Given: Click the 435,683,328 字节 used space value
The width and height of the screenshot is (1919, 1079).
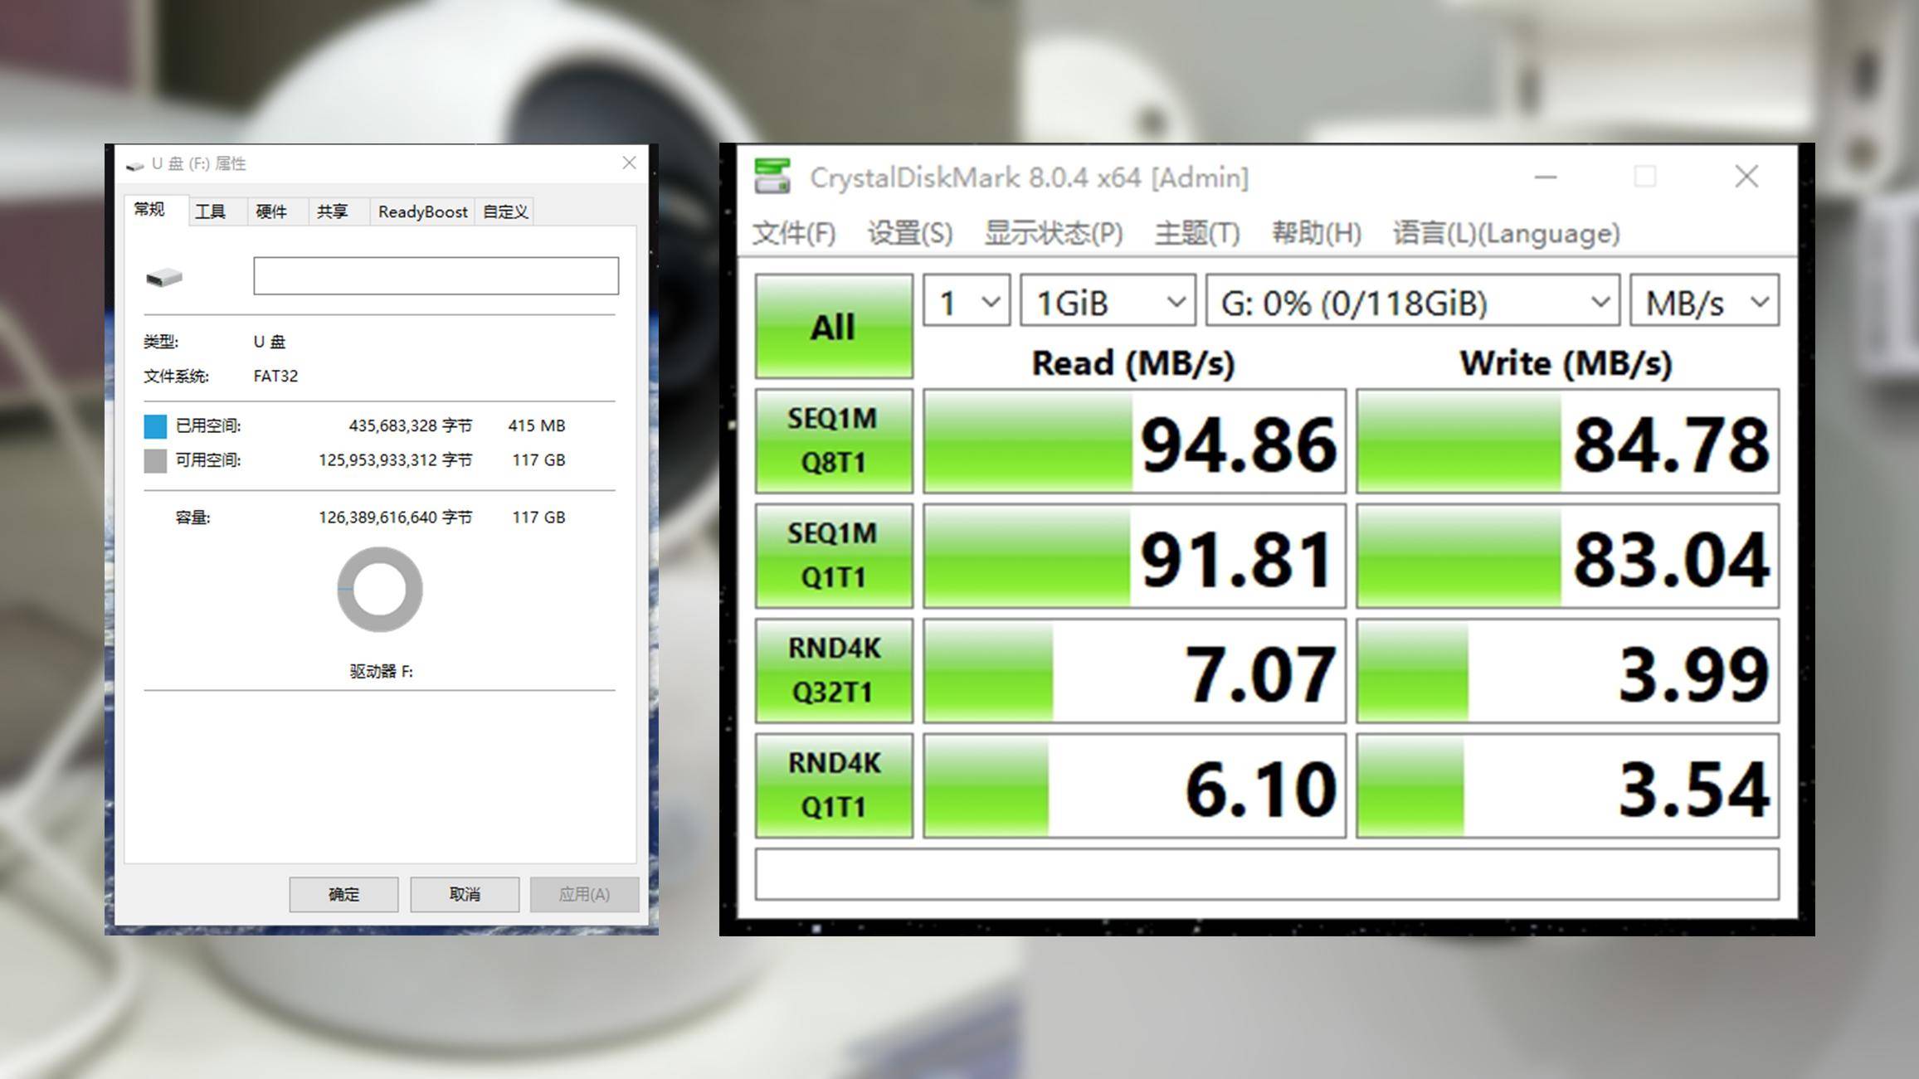Looking at the screenshot, I should pos(411,425).
